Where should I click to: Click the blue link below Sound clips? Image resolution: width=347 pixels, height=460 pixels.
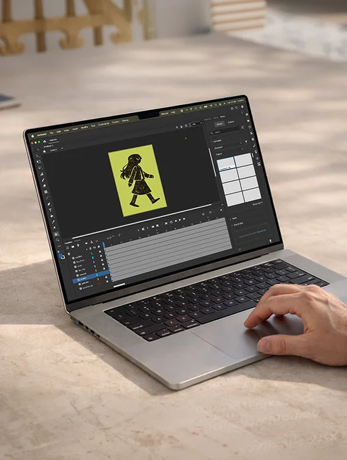(x=261, y=230)
